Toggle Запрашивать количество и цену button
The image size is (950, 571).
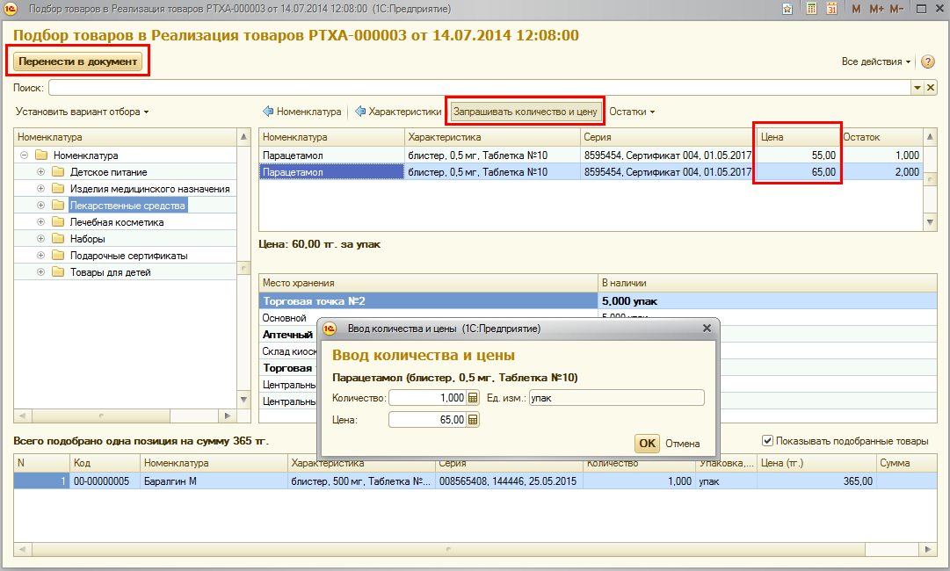pos(526,112)
